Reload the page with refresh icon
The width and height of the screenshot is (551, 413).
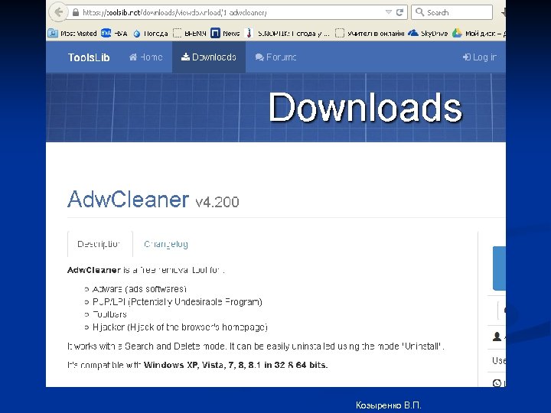[399, 12]
